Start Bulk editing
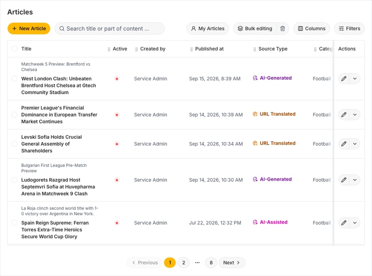372x276 pixels. pos(255,29)
